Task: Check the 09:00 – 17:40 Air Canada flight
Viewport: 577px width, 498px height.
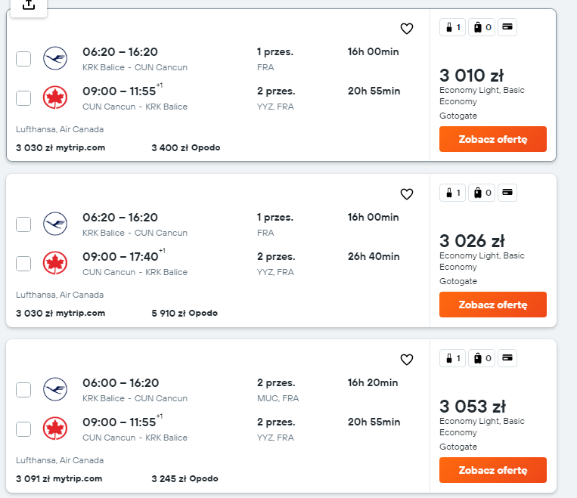Action: point(23,264)
